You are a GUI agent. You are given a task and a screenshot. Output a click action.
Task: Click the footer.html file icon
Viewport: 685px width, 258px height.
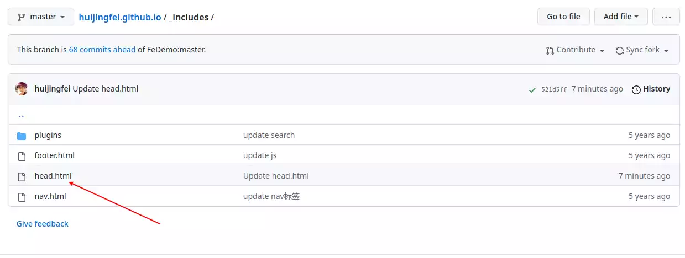[22, 156]
